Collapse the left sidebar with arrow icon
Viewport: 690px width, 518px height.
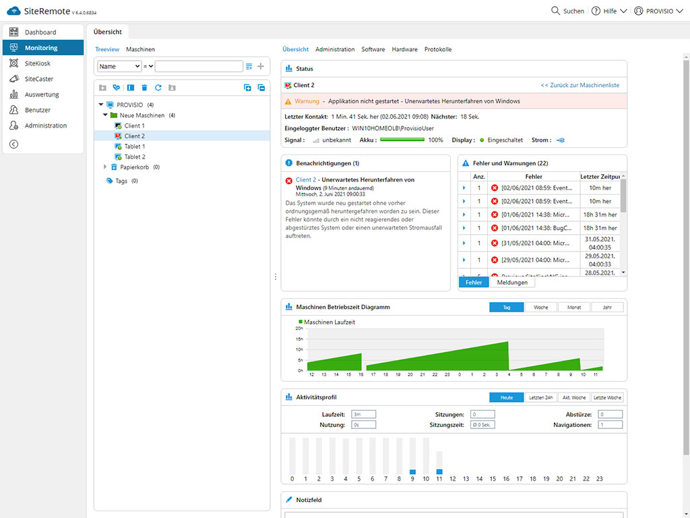point(13,144)
